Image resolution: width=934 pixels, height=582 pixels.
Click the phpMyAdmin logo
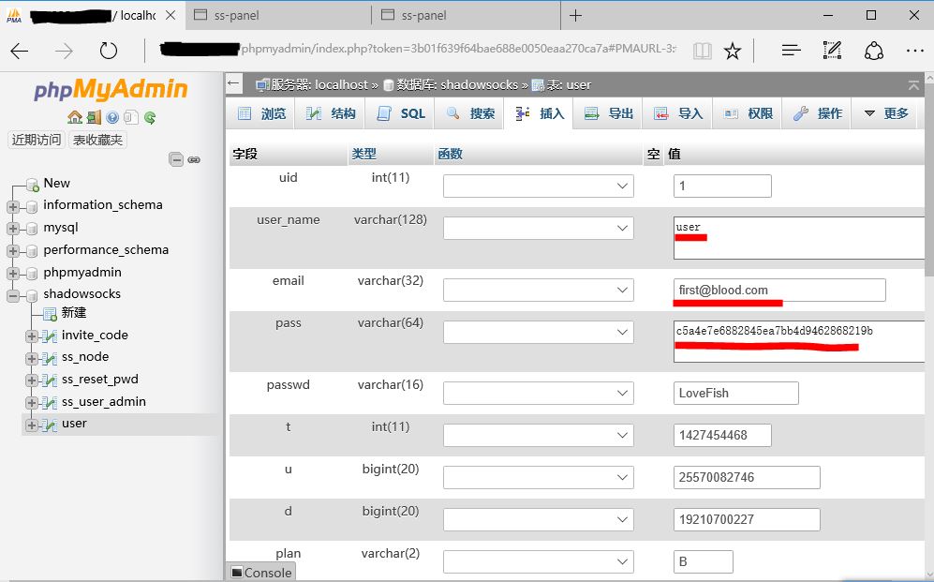coord(111,89)
